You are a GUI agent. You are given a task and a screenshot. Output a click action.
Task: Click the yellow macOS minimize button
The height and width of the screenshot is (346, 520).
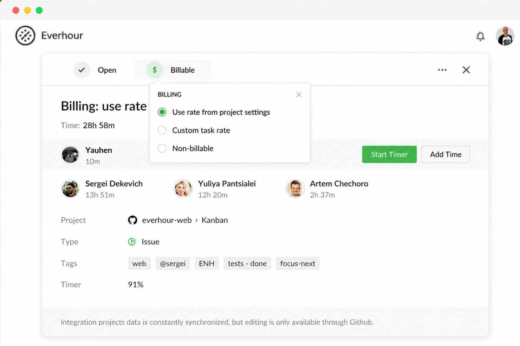coord(27,11)
